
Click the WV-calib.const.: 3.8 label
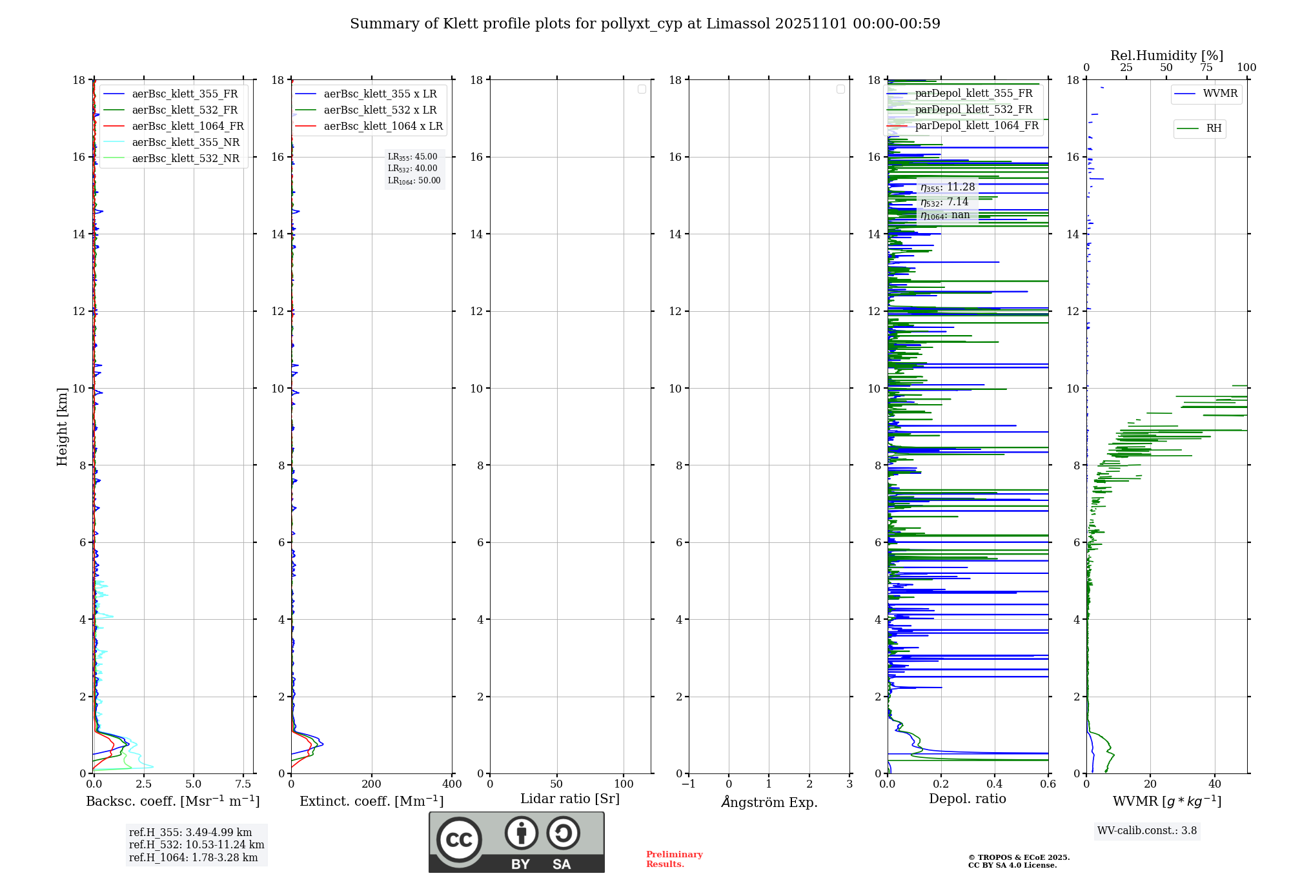[x=1146, y=831]
